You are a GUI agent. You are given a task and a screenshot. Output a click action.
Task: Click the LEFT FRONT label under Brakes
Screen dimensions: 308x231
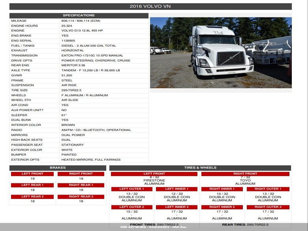(x=32, y=174)
